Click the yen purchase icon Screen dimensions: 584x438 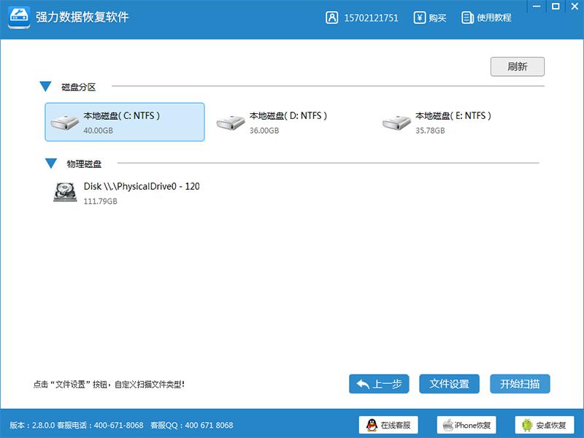420,18
